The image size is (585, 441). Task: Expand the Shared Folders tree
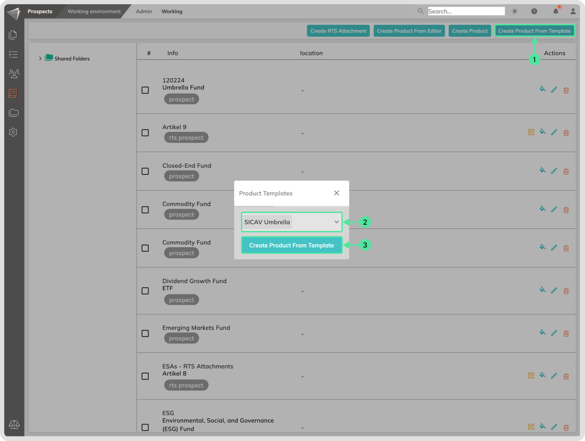click(x=41, y=59)
